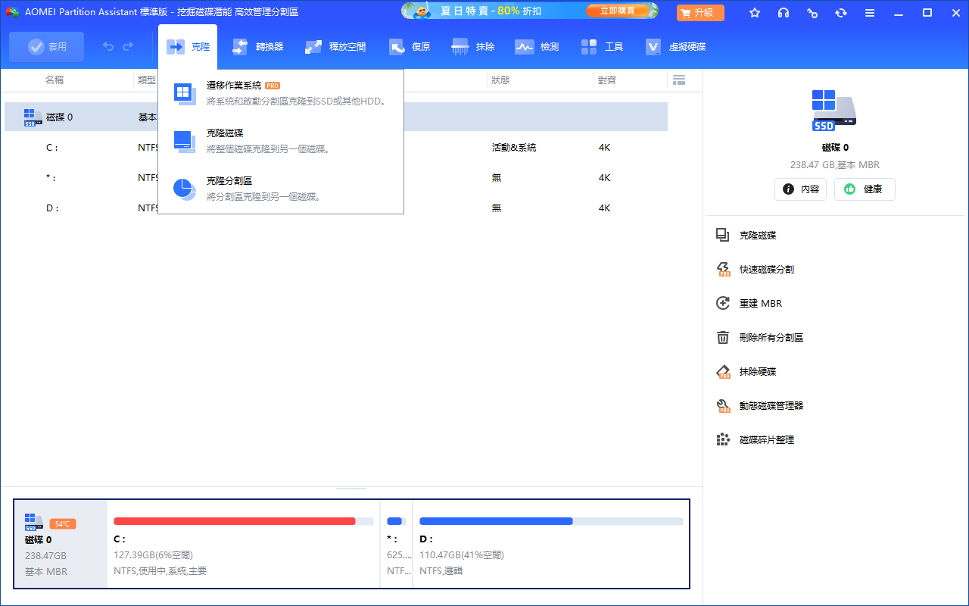Image resolution: width=969 pixels, height=606 pixels.
Task: Click the undo arrow icon
Action: pyautogui.click(x=108, y=47)
